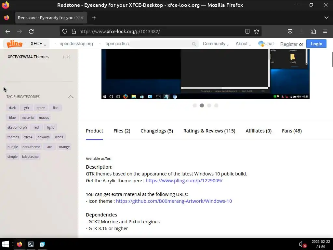
Task: Filter by the icons tag
Action: 59,137
